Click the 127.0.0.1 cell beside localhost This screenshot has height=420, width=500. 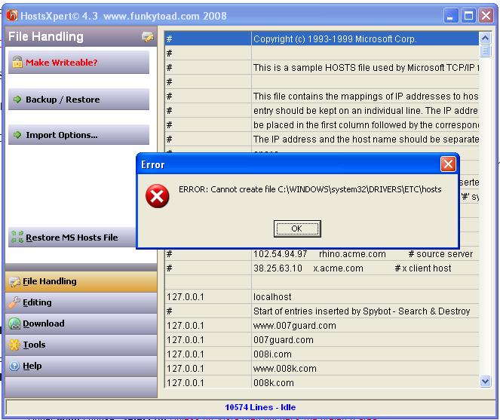click(208, 297)
